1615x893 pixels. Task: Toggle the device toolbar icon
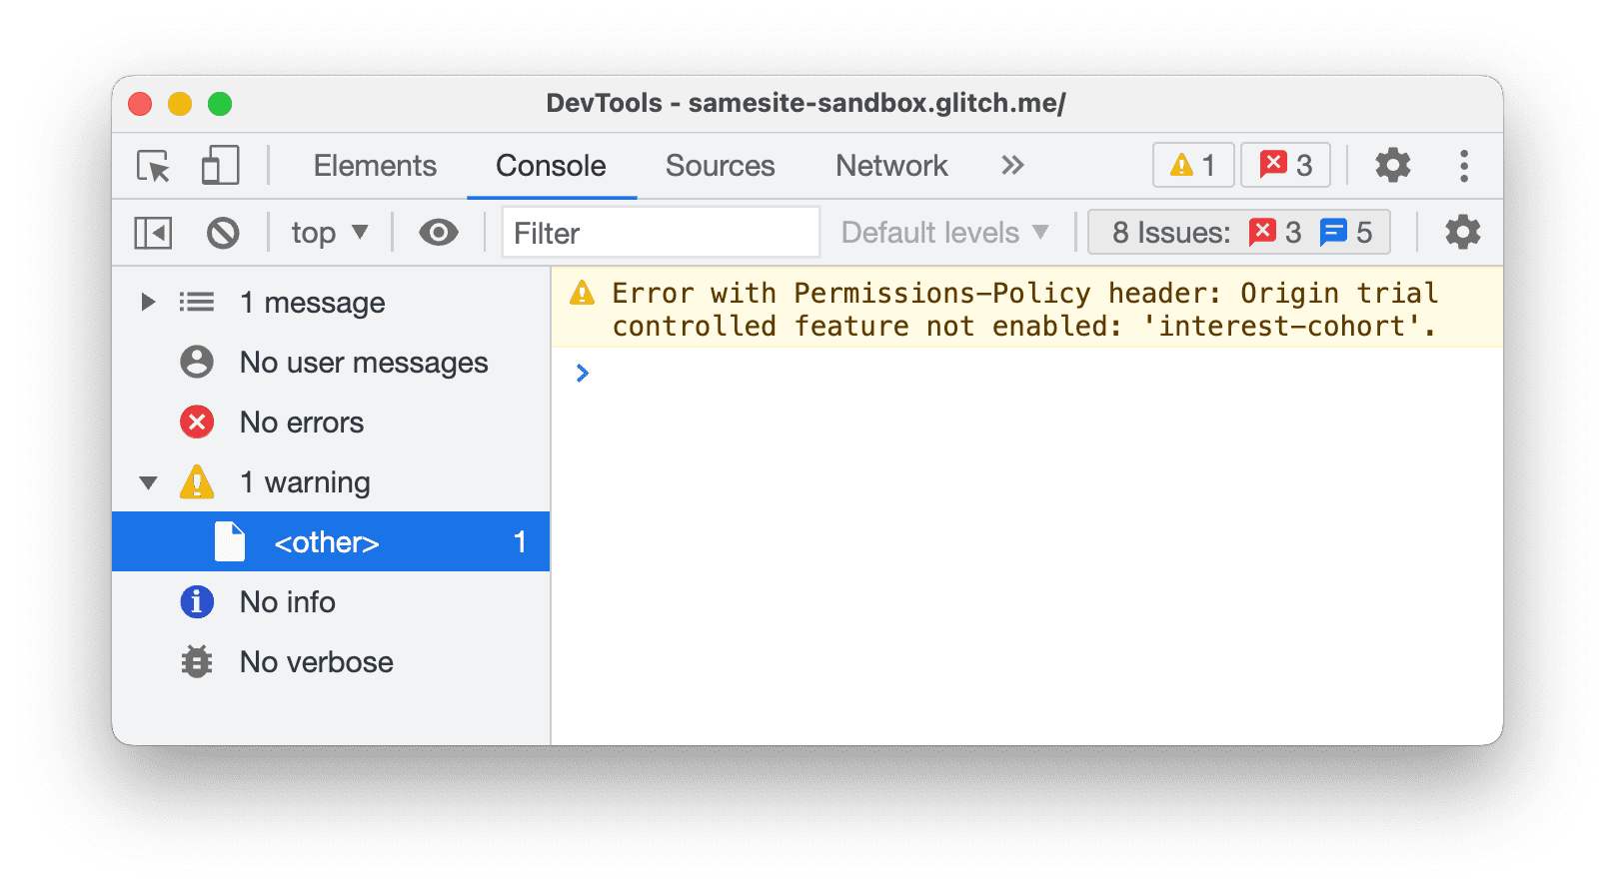pos(220,166)
